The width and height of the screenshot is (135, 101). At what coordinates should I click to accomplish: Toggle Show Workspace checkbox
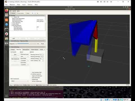click(37, 28)
